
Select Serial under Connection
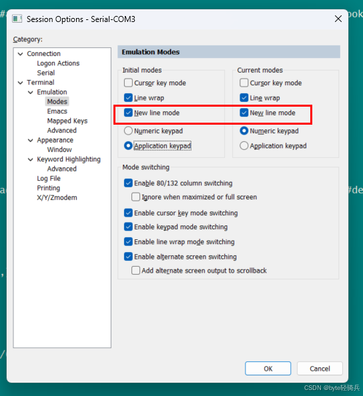(x=46, y=73)
